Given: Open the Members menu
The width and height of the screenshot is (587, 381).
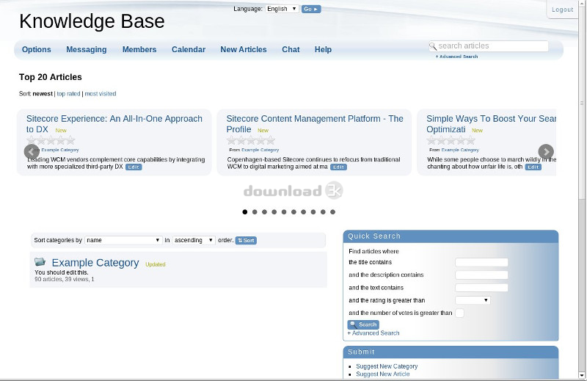Looking at the screenshot, I should 139,49.
